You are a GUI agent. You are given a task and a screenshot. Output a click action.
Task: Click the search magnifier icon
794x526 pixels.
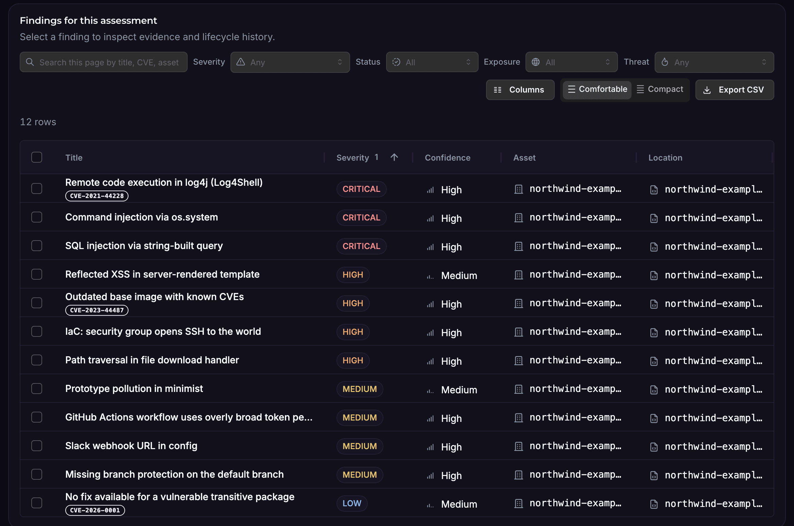click(x=30, y=62)
